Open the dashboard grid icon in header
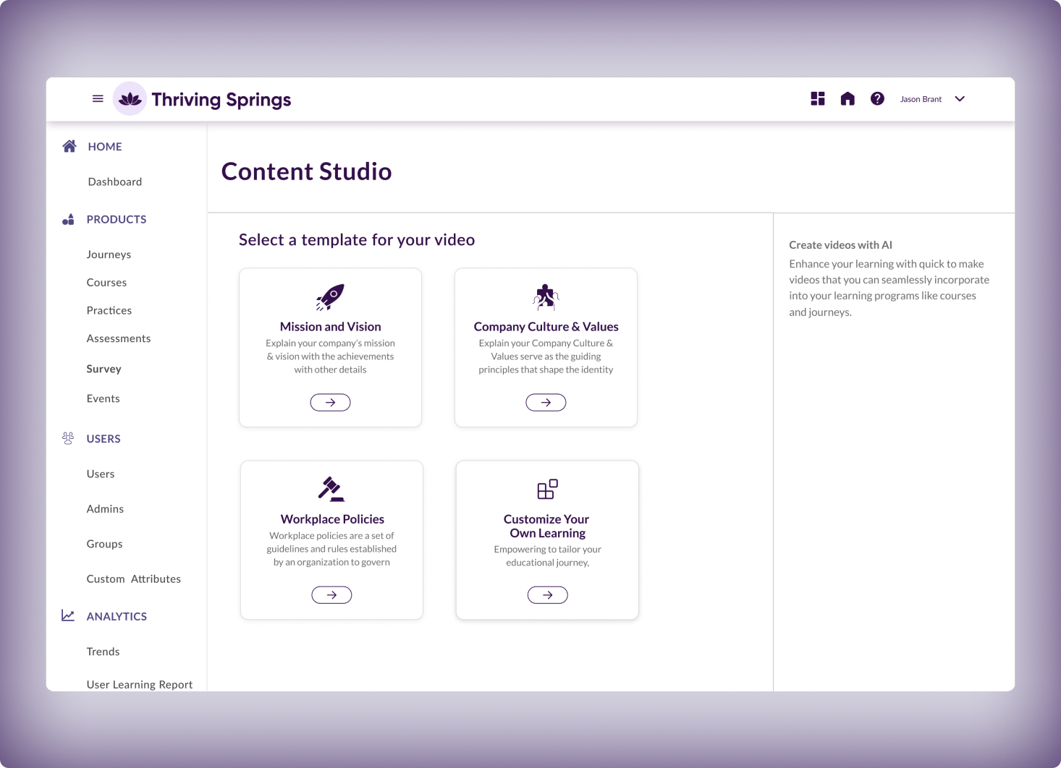Screen dimensions: 1061x768 [818, 98]
